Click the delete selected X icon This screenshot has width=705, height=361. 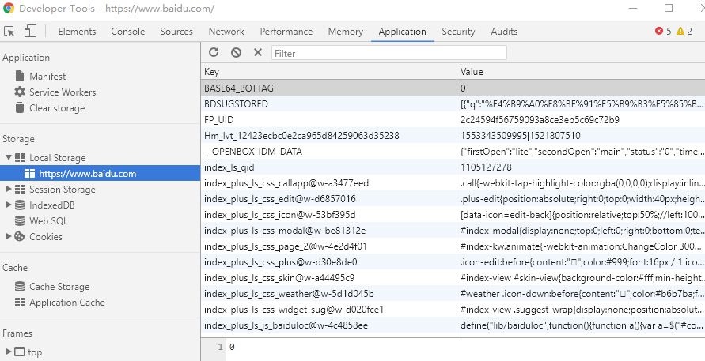click(x=257, y=53)
